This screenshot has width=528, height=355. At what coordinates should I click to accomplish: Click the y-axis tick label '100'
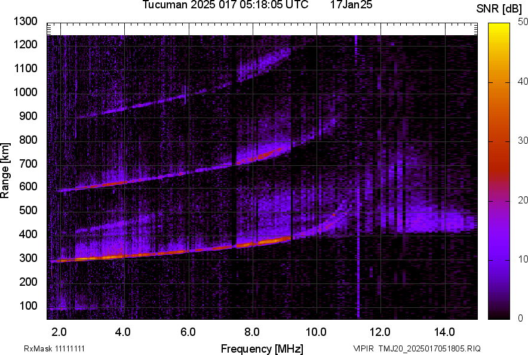(x=29, y=306)
